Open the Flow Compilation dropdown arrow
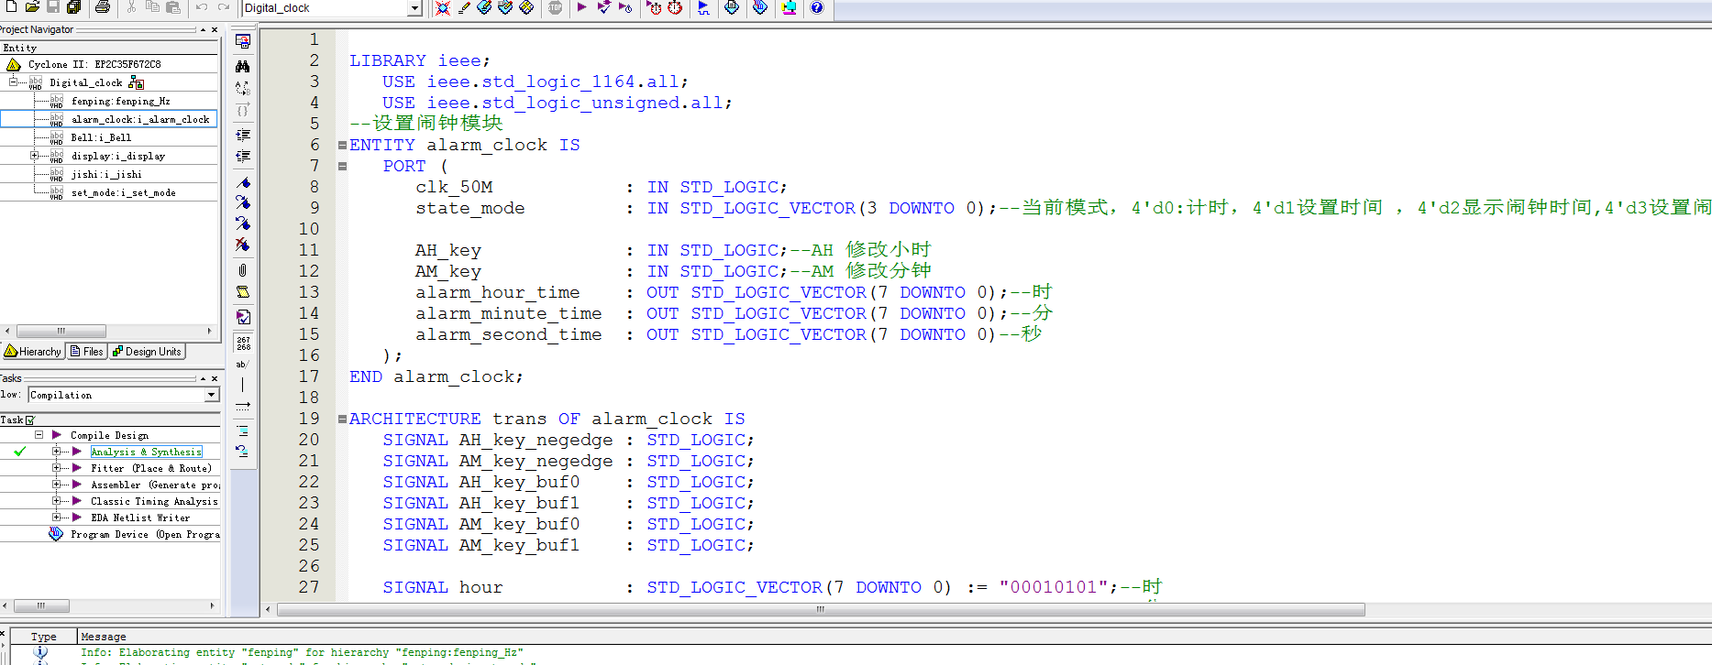 pyautogui.click(x=211, y=395)
